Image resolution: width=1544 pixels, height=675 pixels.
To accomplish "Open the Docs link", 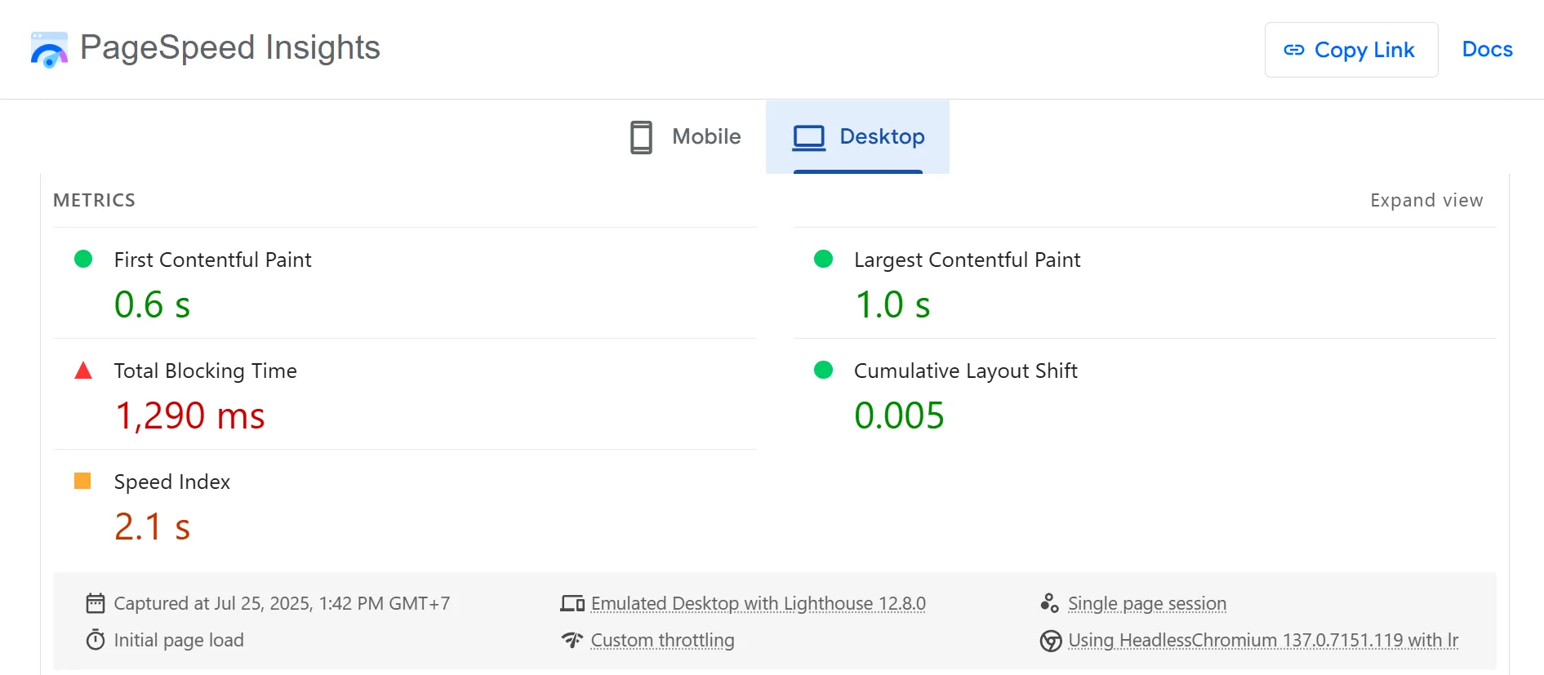I will pos(1487,49).
